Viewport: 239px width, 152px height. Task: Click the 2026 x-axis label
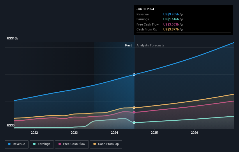(x=194, y=133)
